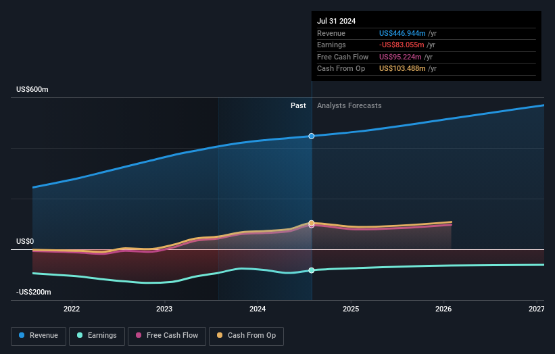Select the Revenue data point on chart
Image resolution: width=555 pixels, height=354 pixels.
[x=312, y=136]
